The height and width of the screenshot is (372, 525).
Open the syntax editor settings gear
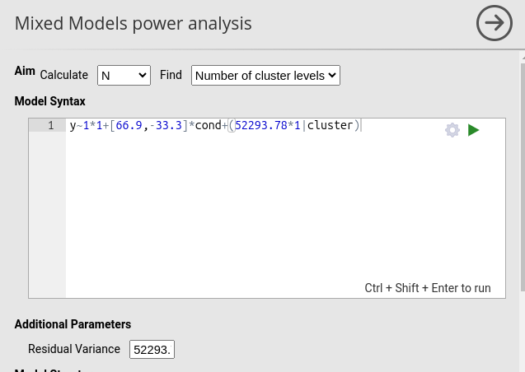[452, 130]
